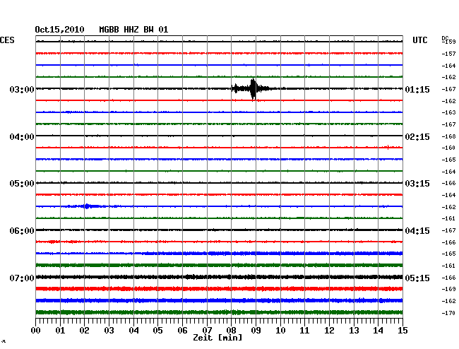Click the DC offset value -163
Viewport: 459px width, 349px height.
(x=448, y=112)
